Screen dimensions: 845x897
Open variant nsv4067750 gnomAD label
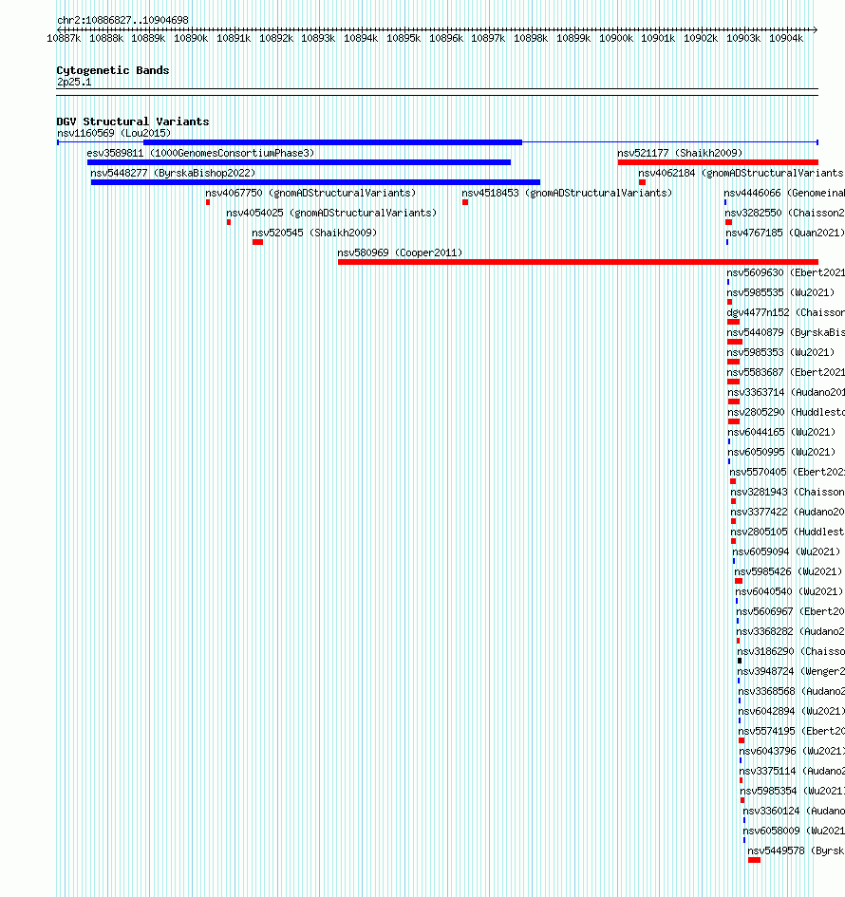(x=310, y=194)
